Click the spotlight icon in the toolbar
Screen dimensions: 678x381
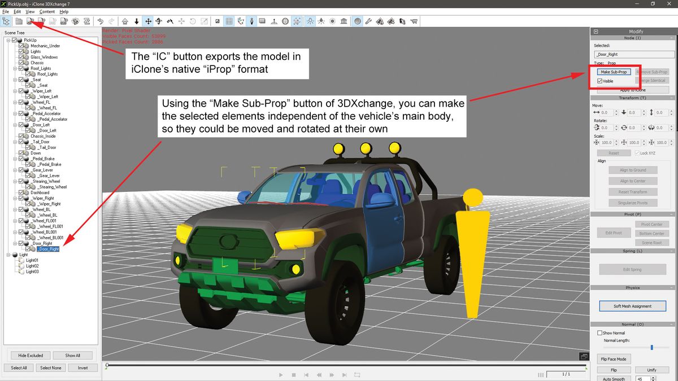pos(321,21)
